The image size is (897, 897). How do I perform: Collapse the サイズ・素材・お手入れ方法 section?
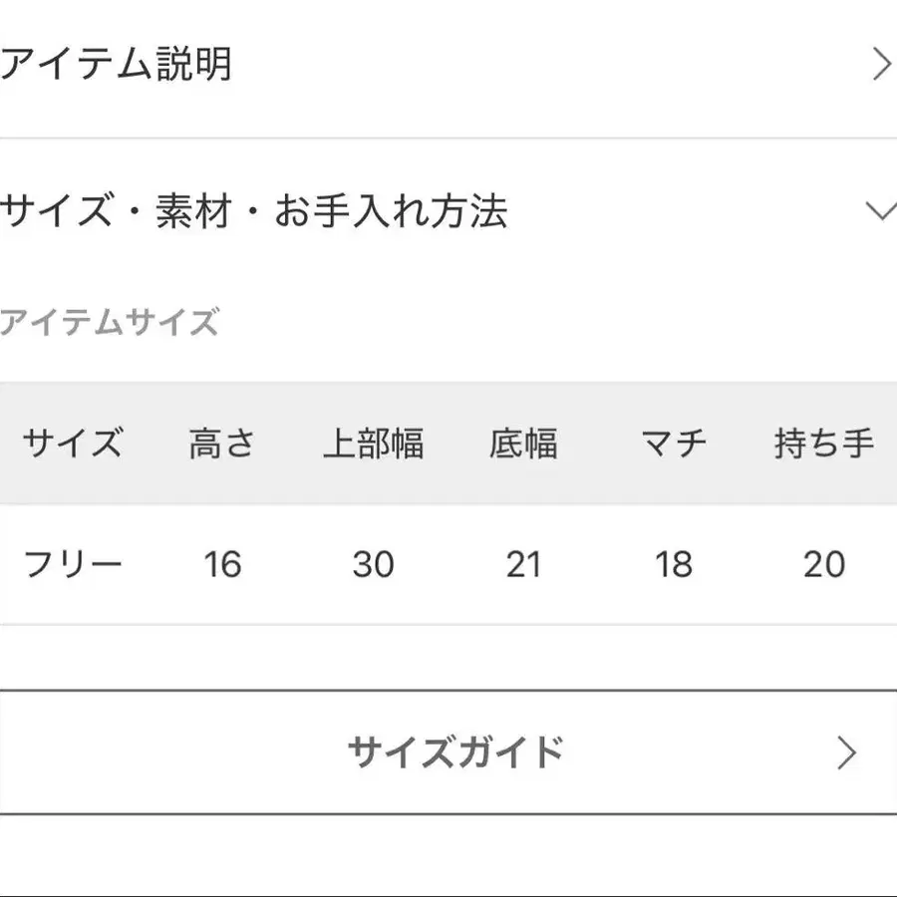(253, 211)
